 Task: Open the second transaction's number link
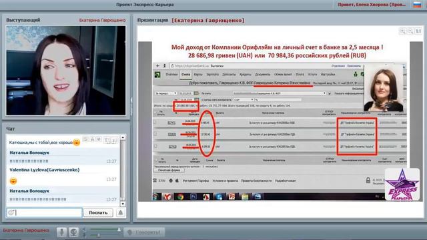point(172,135)
